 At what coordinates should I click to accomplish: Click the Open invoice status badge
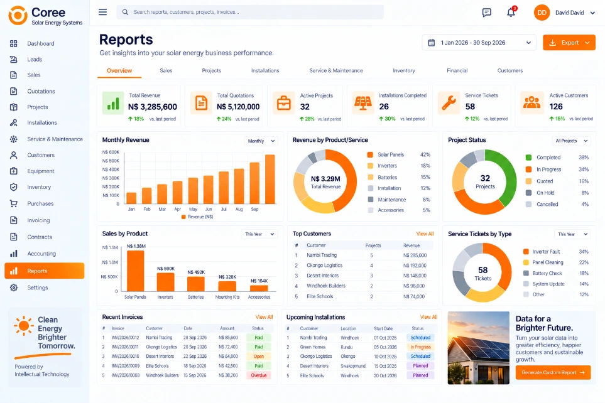click(259, 357)
